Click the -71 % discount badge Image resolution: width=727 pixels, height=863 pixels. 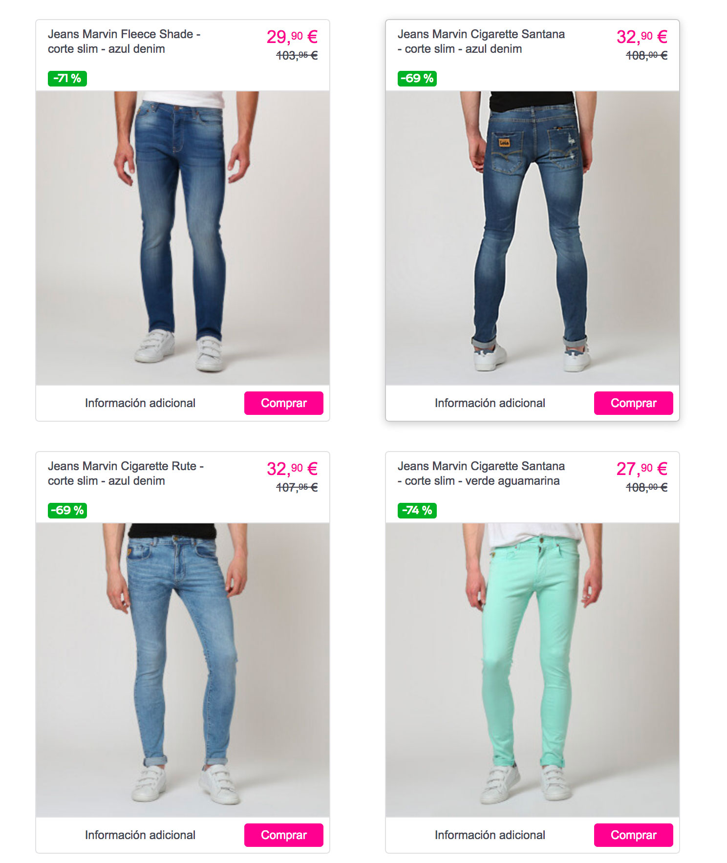(x=67, y=78)
